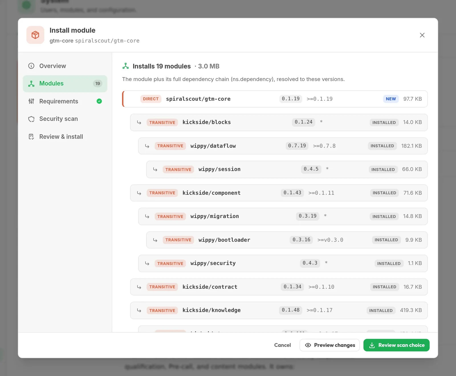
Task: Click the Overview info circle icon
Action: click(x=31, y=66)
